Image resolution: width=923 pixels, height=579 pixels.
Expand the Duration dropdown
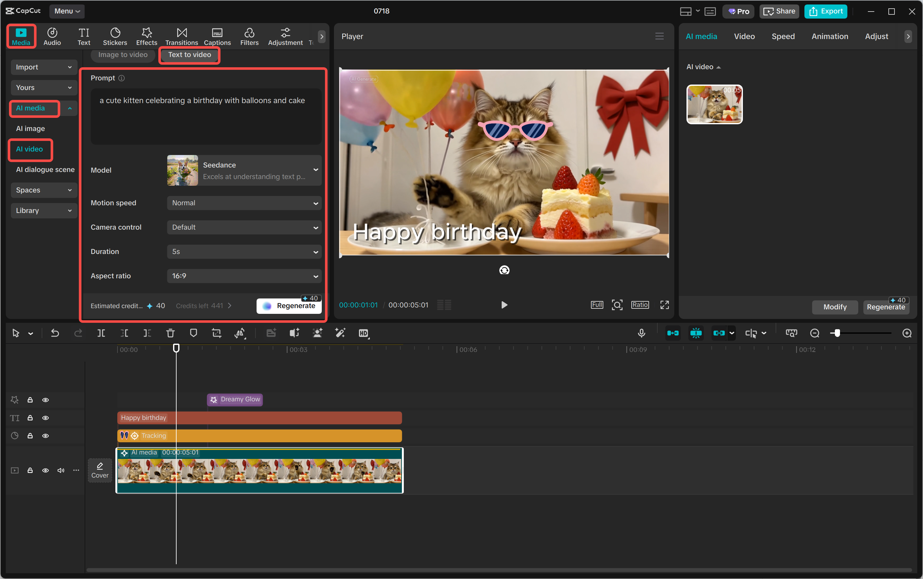tap(244, 251)
